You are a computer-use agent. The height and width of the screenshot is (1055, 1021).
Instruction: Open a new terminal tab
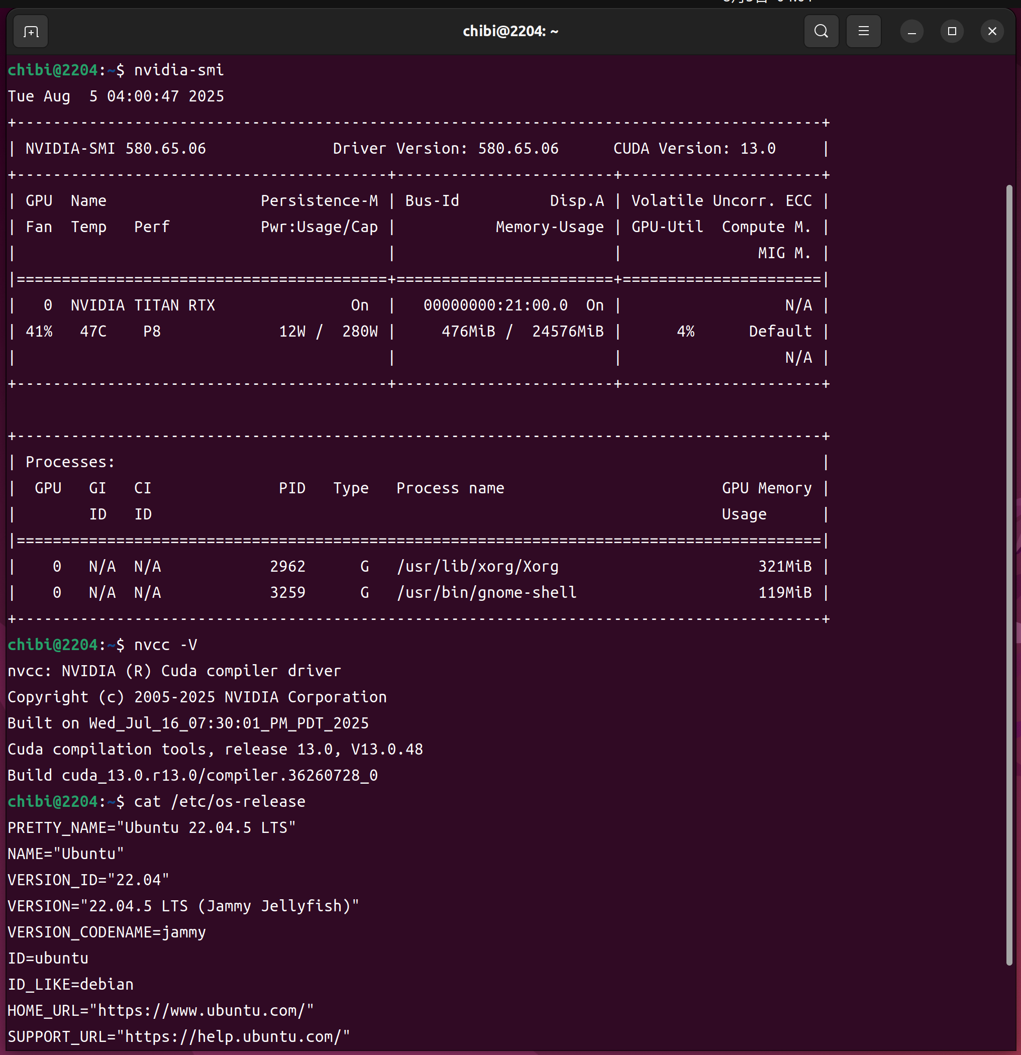31,32
